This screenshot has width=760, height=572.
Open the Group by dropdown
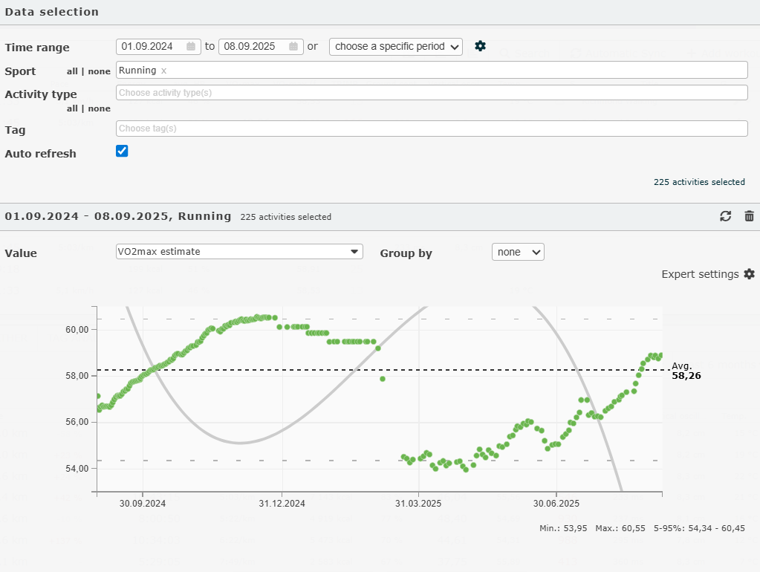click(518, 252)
